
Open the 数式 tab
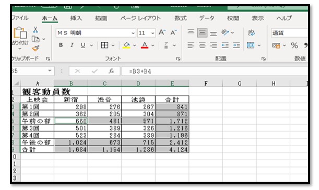[181, 18]
